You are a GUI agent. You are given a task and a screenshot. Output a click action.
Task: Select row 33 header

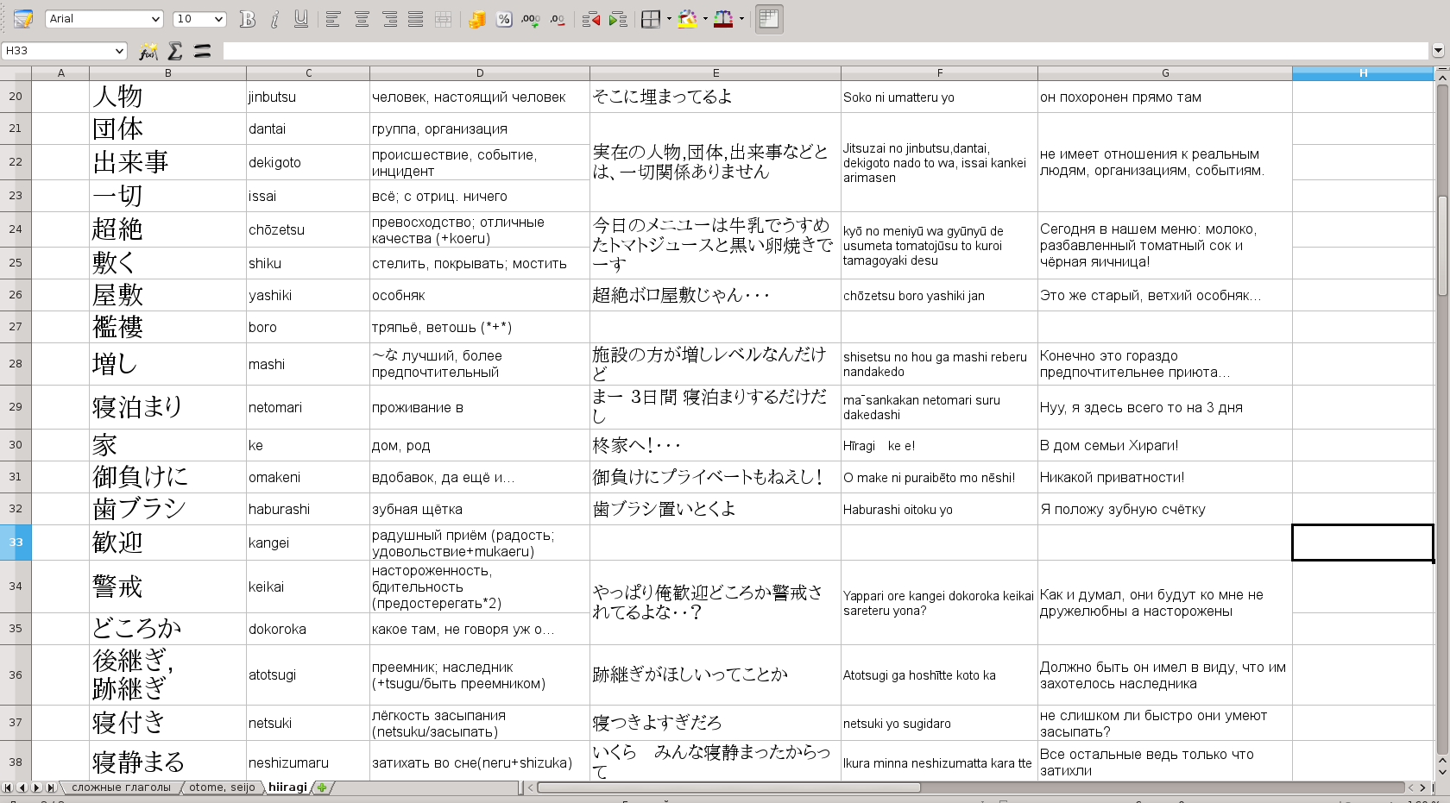point(16,543)
